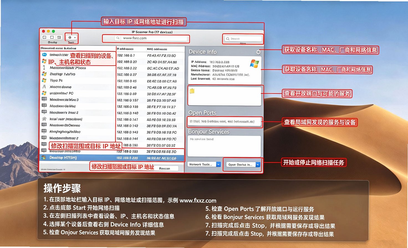
Task: Open Device Info settings gear
Action: [258, 52]
